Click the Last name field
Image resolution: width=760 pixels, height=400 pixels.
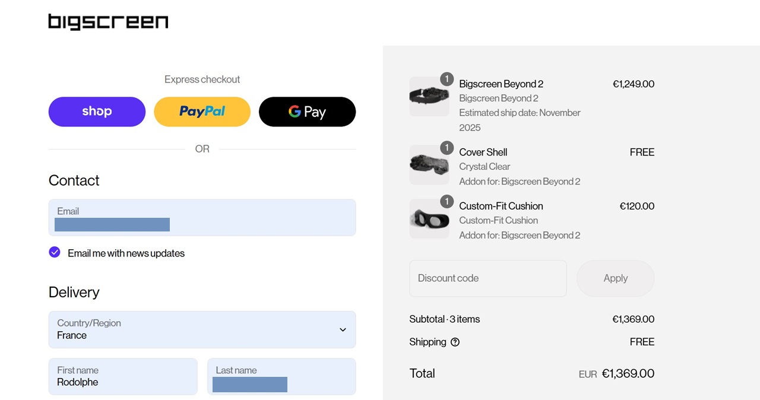tap(281, 376)
